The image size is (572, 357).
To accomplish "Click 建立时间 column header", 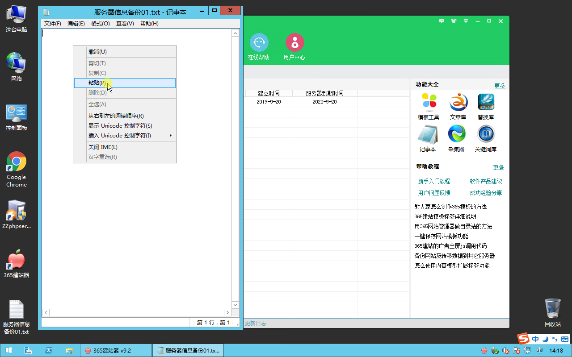I will [x=269, y=93].
